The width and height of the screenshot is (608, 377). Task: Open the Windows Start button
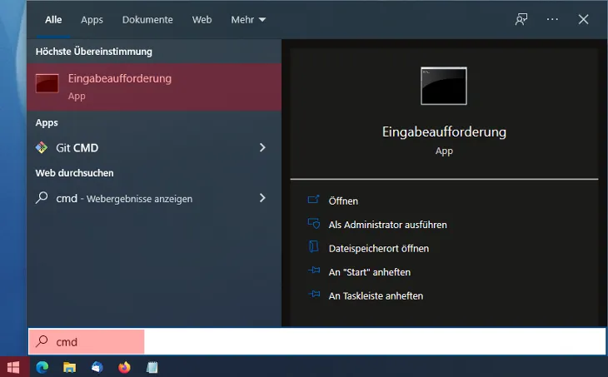pos(13,367)
